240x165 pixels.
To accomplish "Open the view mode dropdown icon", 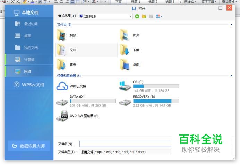I will point(159,16).
